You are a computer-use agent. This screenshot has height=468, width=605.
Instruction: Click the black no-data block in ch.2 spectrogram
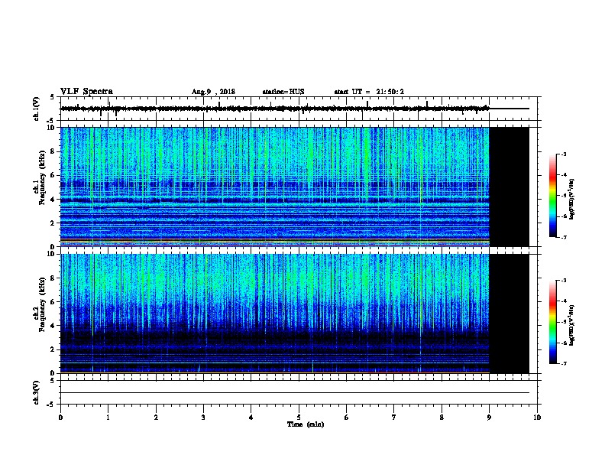click(x=509, y=314)
